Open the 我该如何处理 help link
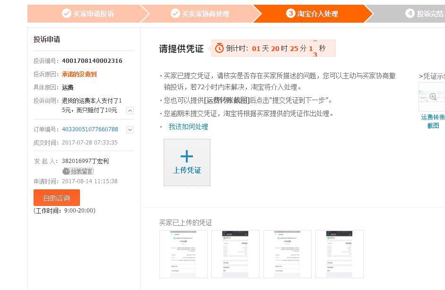 [x=188, y=127]
